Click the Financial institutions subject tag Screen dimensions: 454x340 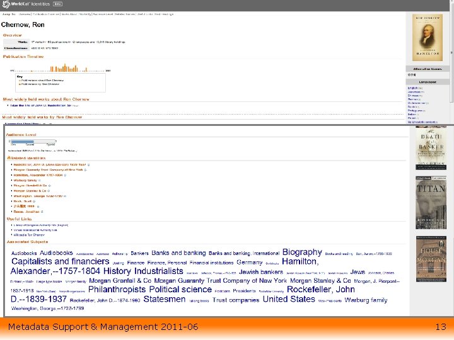[211, 263]
